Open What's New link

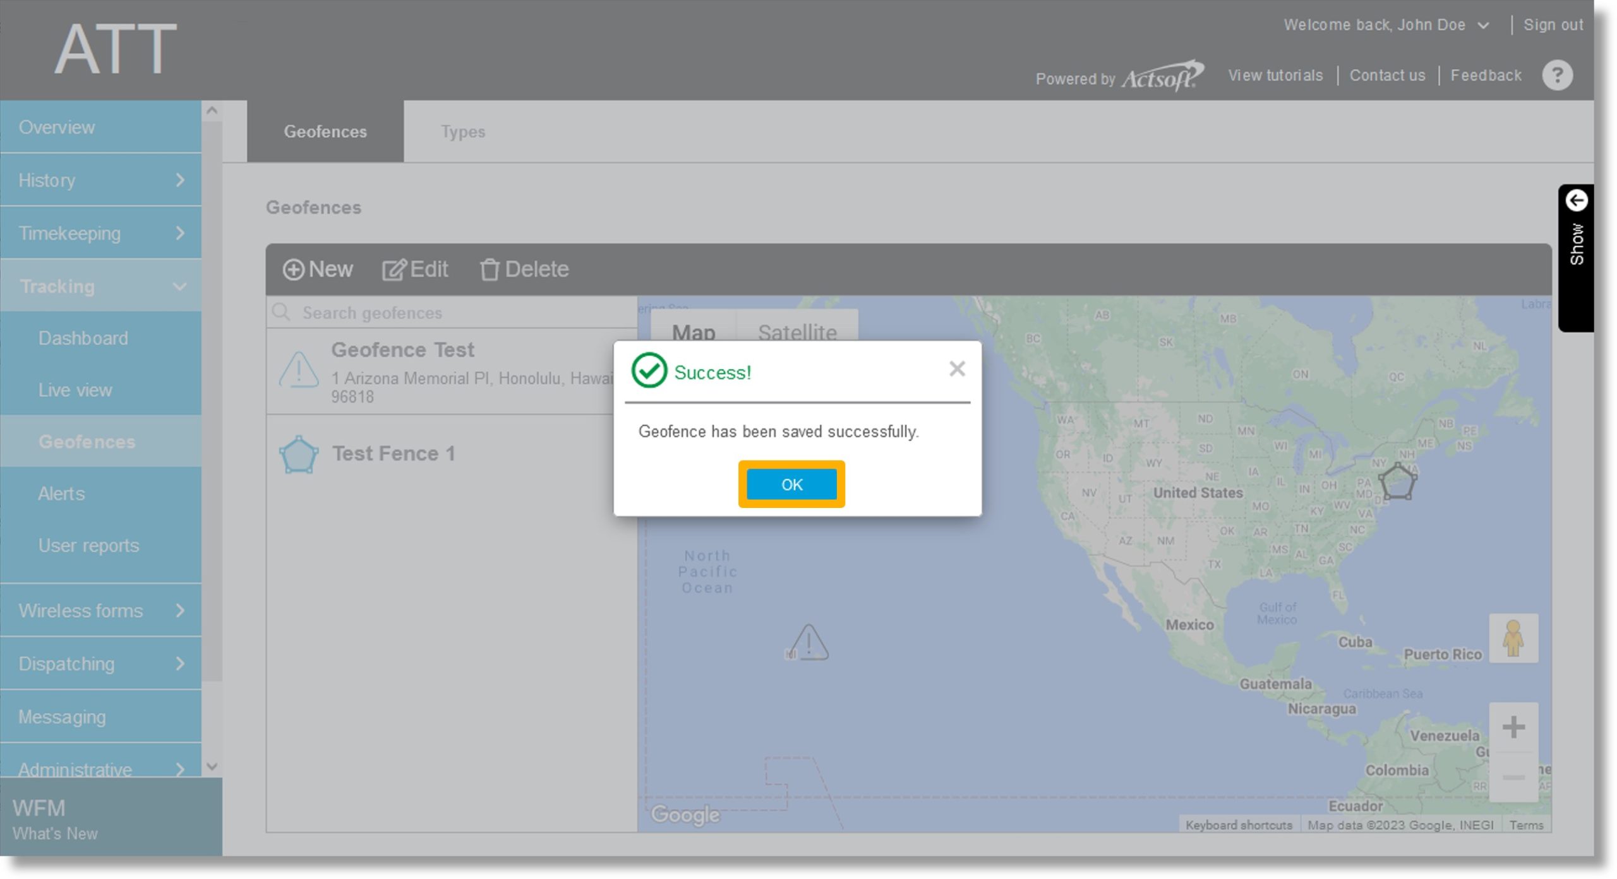(55, 834)
